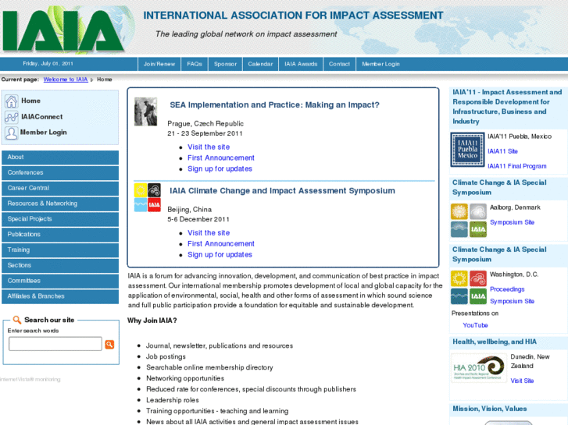The height and width of the screenshot is (425, 568).
Task: Click the Beijing symposium four-square logo
Action: click(x=148, y=197)
